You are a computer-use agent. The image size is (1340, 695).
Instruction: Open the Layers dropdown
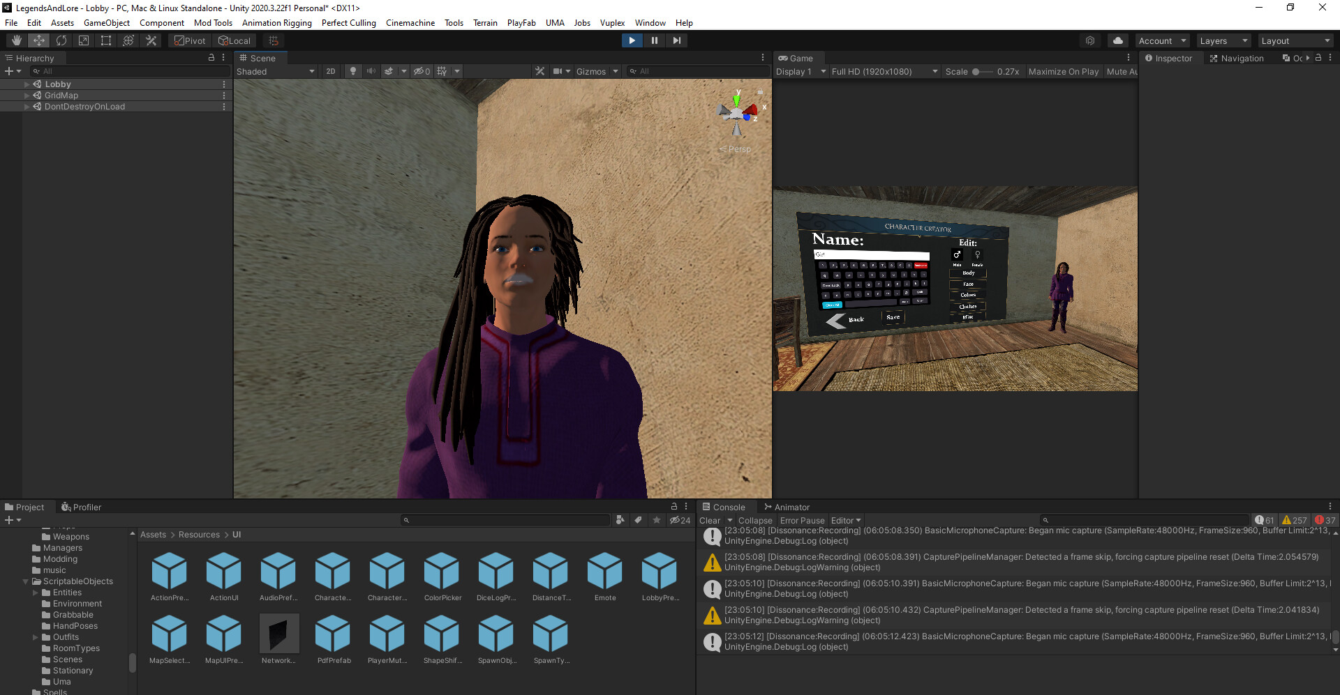(x=1223, y=40)
